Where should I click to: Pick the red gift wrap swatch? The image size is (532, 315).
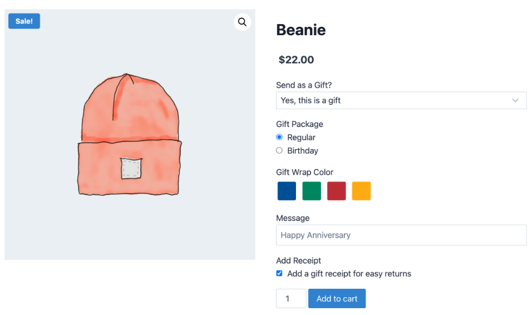tap(336, 191)
